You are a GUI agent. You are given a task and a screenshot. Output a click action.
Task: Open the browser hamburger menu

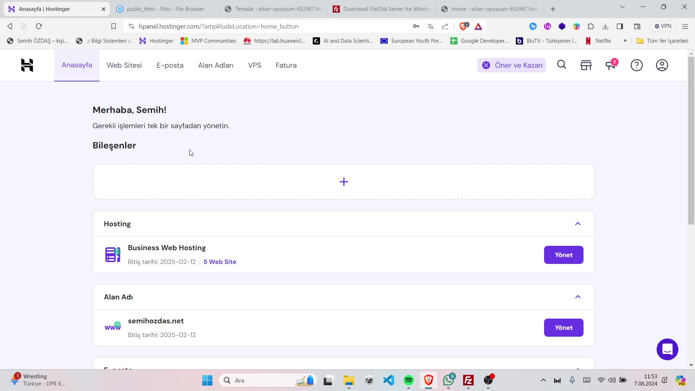(x=685, y=26)
